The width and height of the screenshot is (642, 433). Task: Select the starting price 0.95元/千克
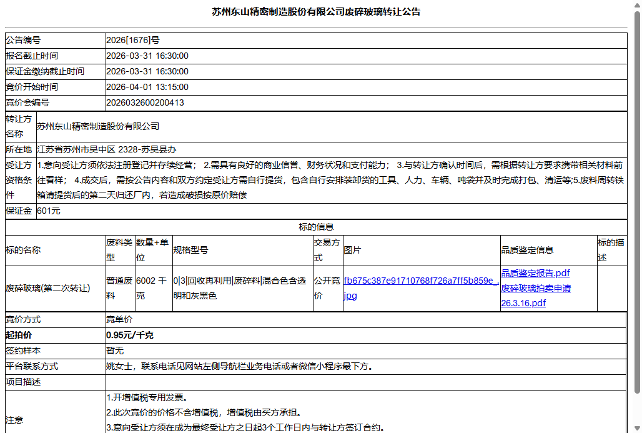(x=127, y=334)
